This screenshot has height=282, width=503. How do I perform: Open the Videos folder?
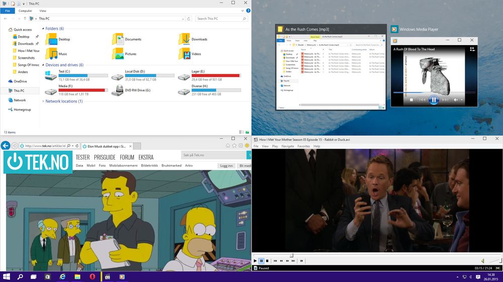(x=190, y=54)
